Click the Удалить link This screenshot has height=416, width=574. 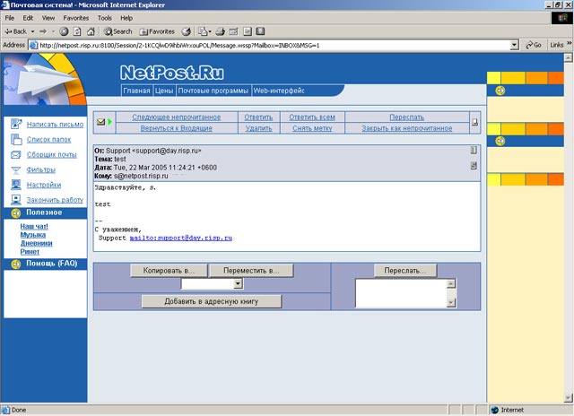[258, 128]
